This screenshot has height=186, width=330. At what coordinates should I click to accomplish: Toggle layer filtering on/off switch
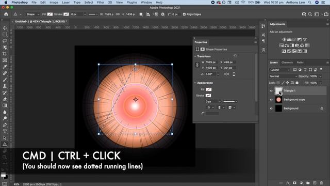(321, 69)
